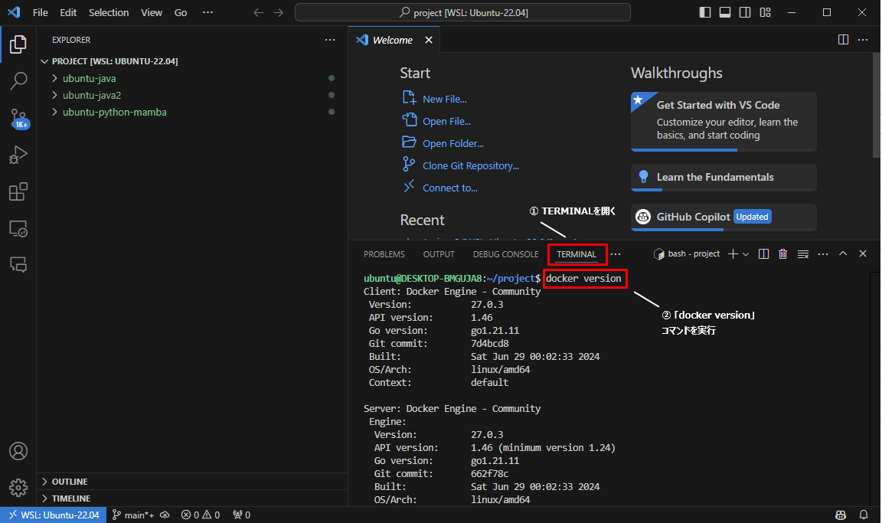Image resolution: width=882 pixels, height=523 pixels.
Task: Split the editor to the right
Action: (843, 39)
